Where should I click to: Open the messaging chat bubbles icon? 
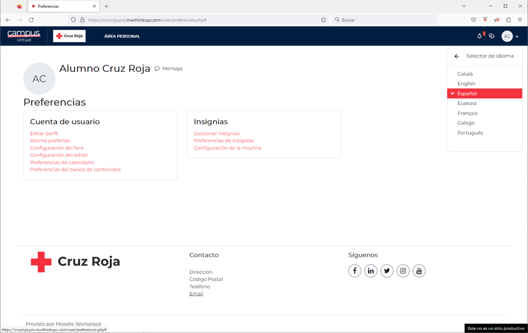(x=492, y=36)
